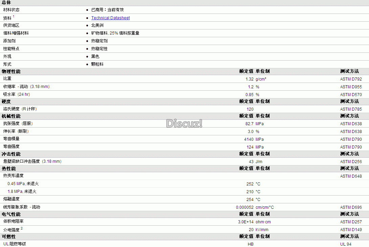Click the 性能特点 row label
The image size is (369, 247).
11,49
